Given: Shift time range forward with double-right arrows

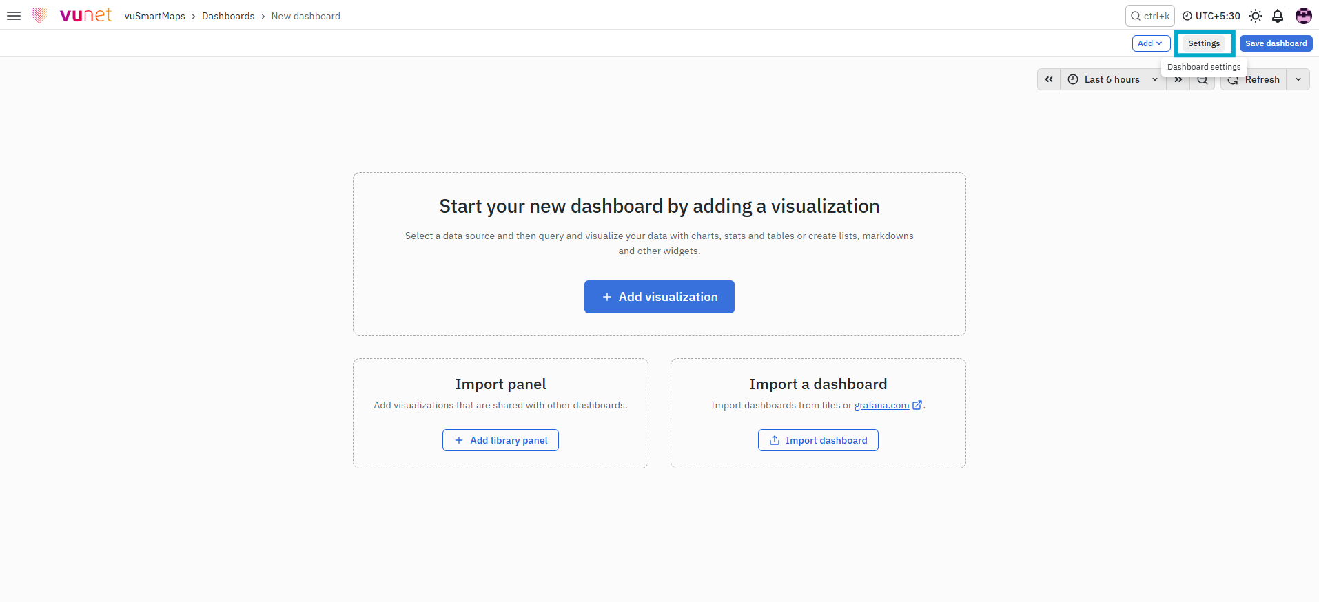Looking at the screenshot, I should [x=1178, y=80].
